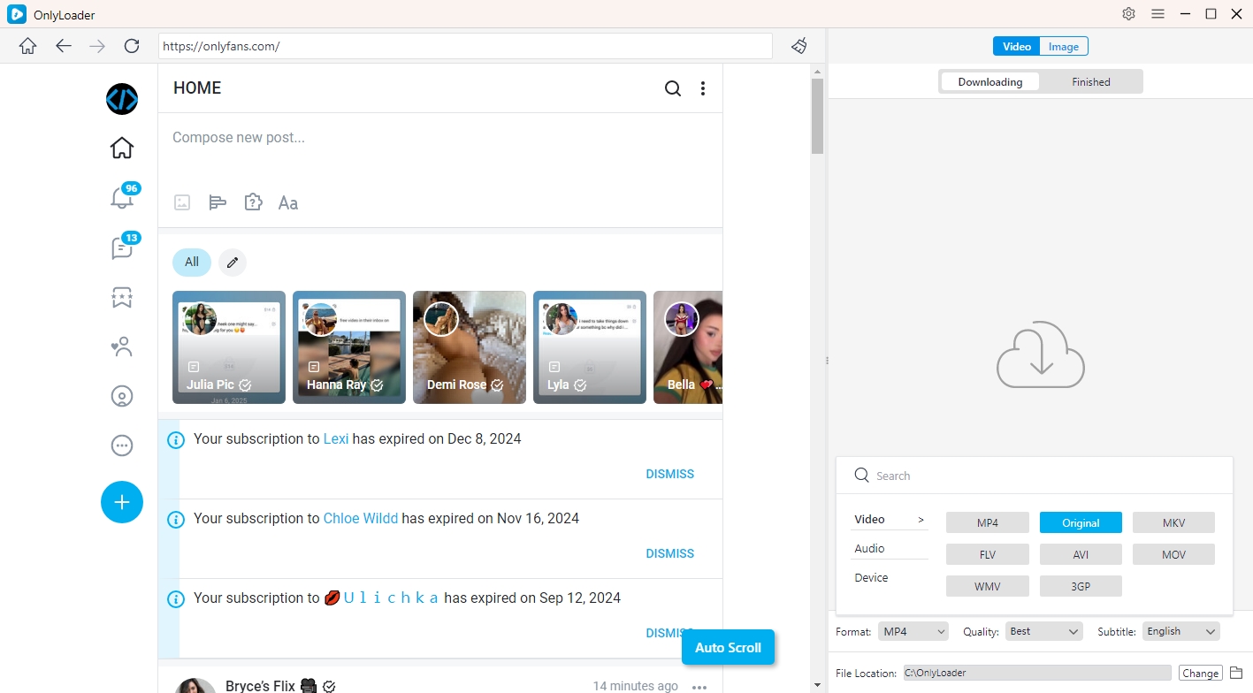This screenshot has width=1253, height=693.
Task: Open Subscriptions heart-person icon
Action: [122, 346]
